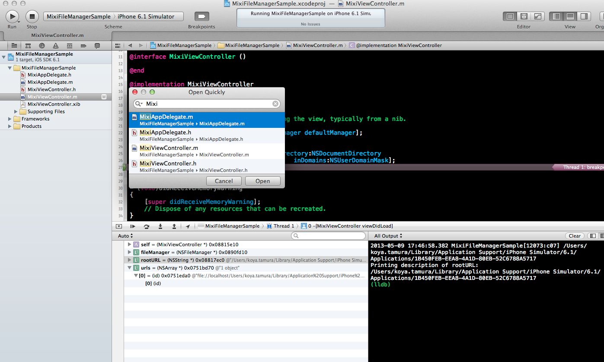This screenshot has width=604, height=362.
Task: Select MixiAppDelegate.m result in Open Quickly
Action: coord(207,120)
